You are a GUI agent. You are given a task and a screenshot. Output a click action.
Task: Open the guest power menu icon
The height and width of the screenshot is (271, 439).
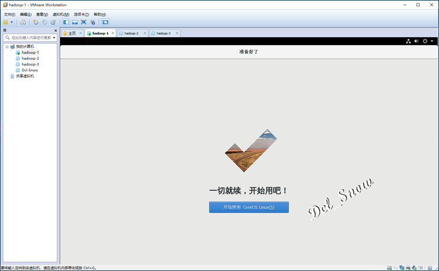[425, 41]
